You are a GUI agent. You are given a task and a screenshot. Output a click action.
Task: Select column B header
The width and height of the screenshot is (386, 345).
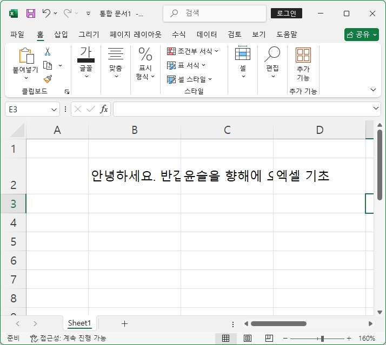(x=135, y=130)
